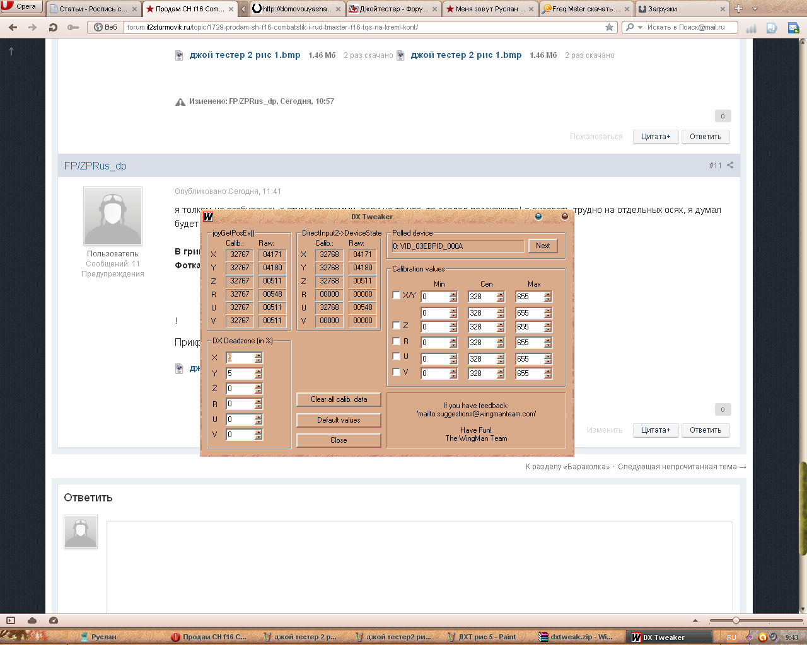Click the reply text area

[x=419, y=567]
